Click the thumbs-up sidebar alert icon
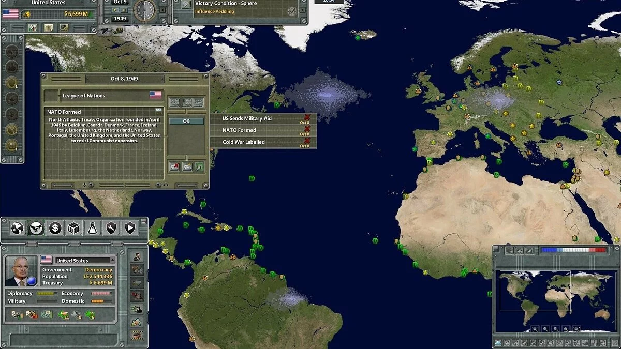The height and width of the screenshot is (349, 621). point(11,67)
